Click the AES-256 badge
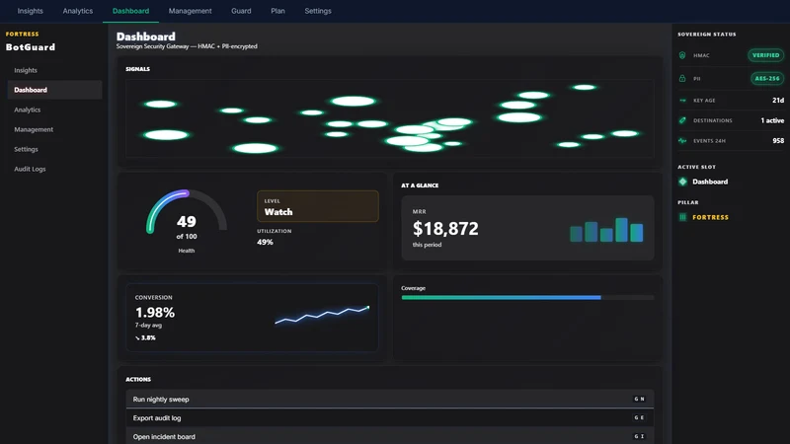The height and width of the screenshot is (444, 790). tap(767, 79)
